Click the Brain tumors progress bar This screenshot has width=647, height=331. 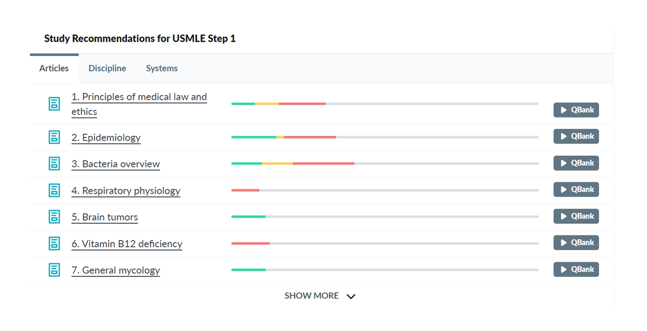(x=385, y=216)
